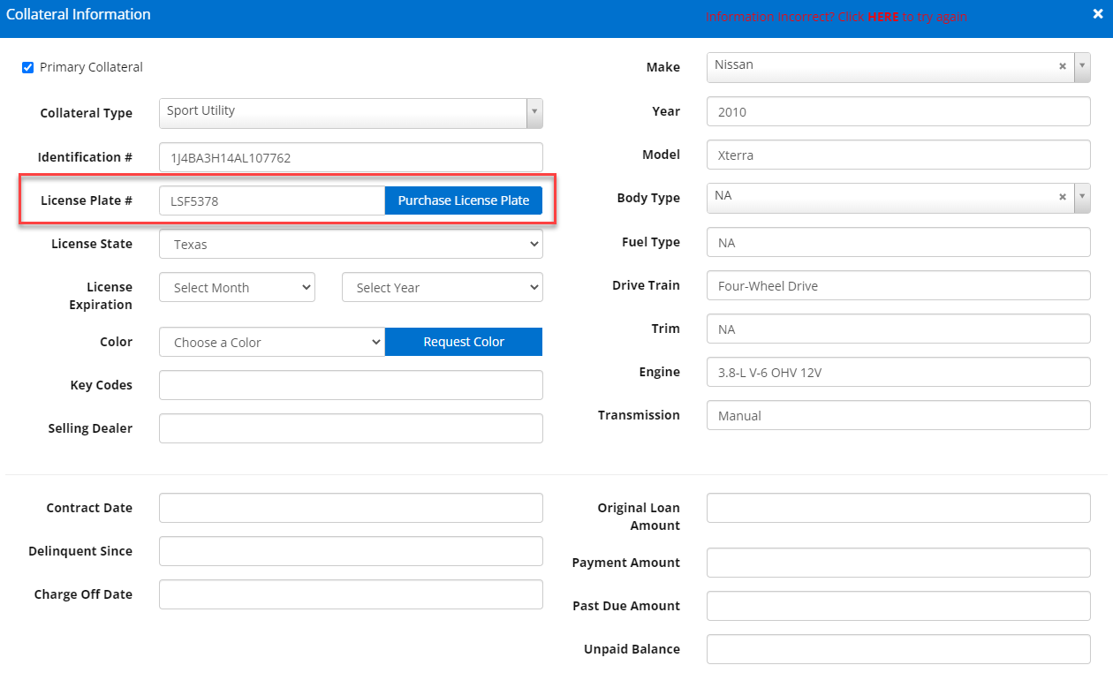The width and height of the screenshot is (1113, 688).
Task: Click Purchase License Plate button
Action: [x=464, y=200]
